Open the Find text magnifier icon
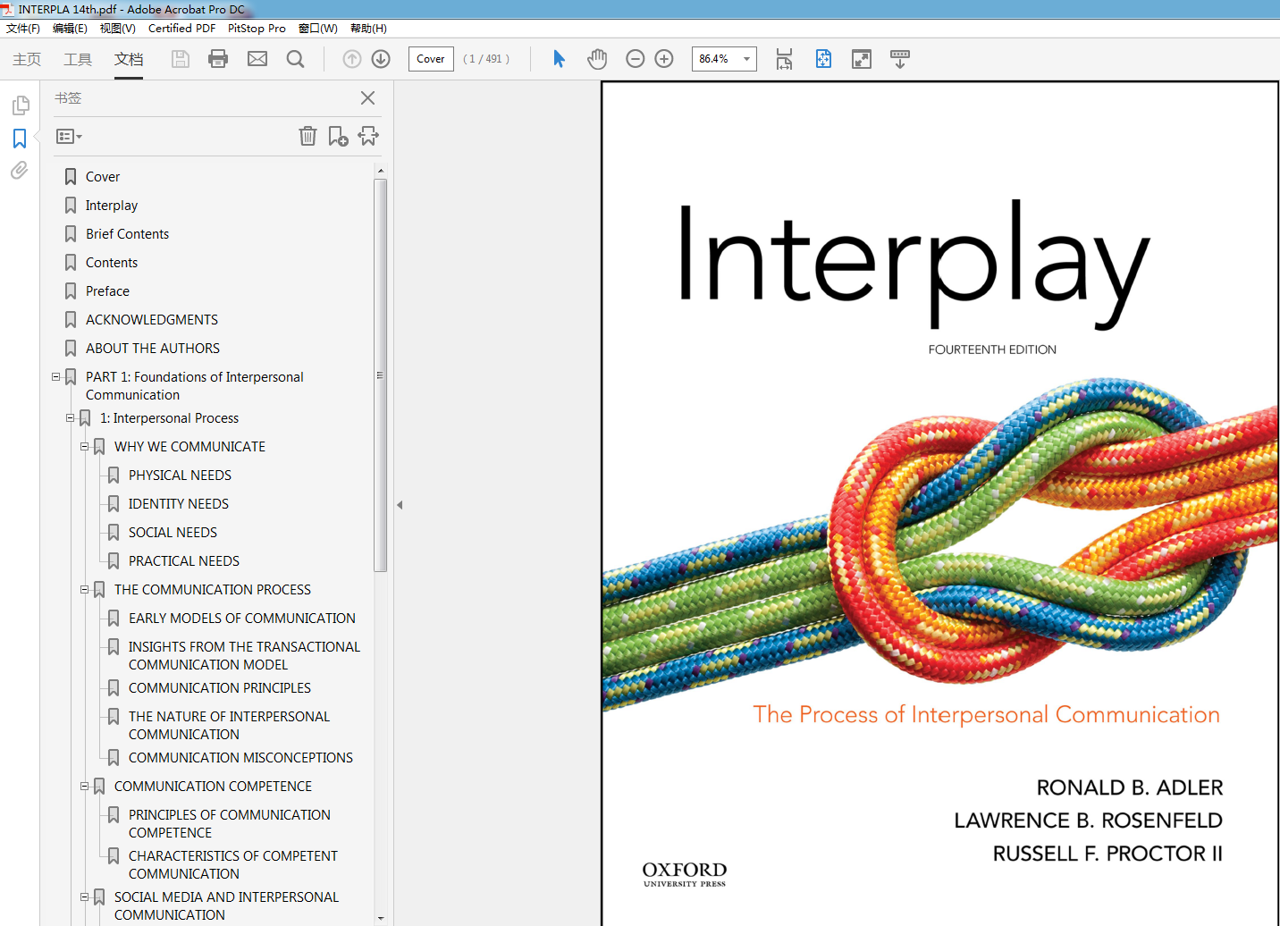Viewport: 1280px width, 926px height. click(x=295, y=59)
